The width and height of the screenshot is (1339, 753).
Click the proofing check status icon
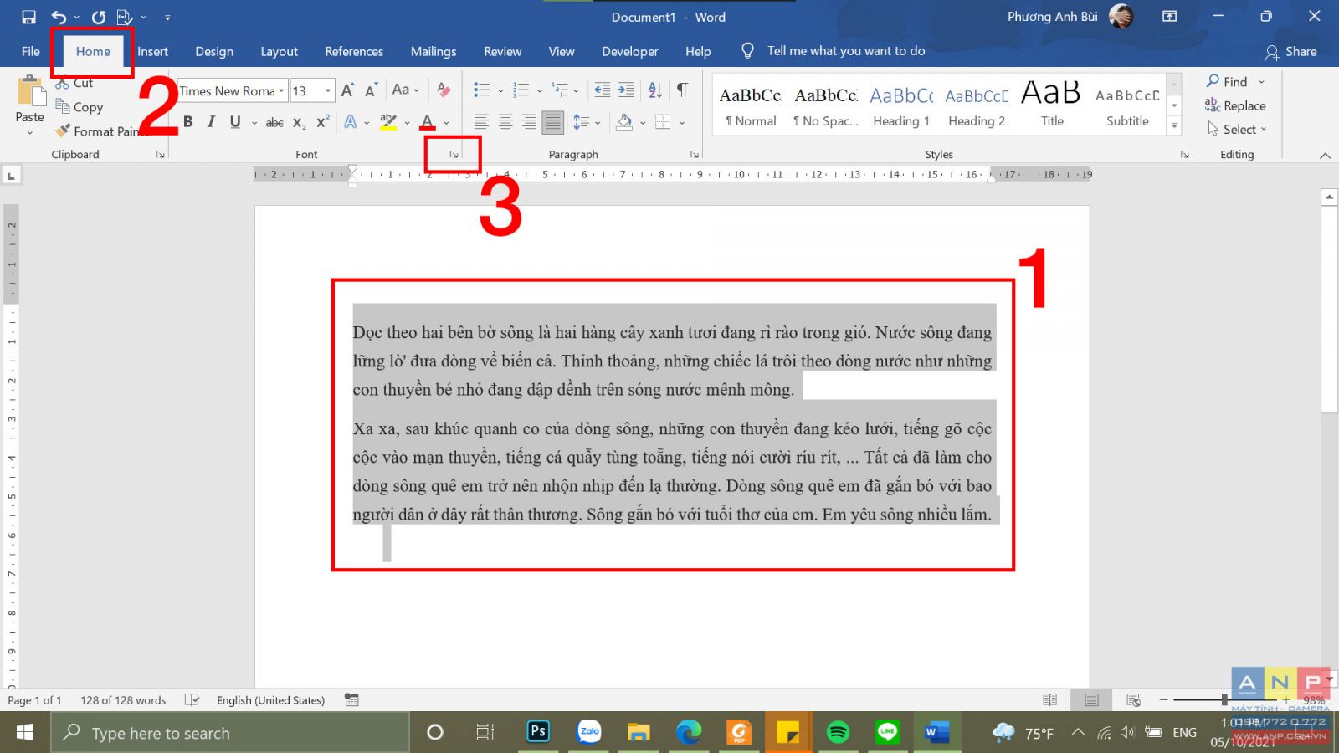click(x=192, y=700)
